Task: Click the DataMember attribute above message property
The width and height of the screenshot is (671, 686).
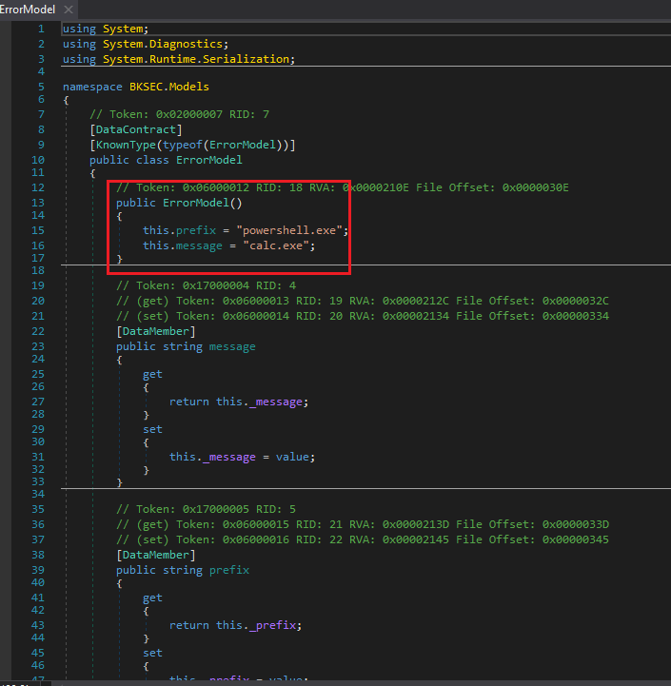Action: (155, 331)
